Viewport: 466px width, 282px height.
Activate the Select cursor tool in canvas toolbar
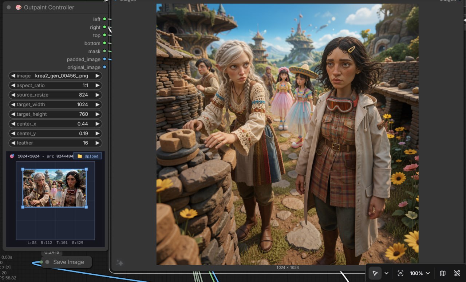375,273
